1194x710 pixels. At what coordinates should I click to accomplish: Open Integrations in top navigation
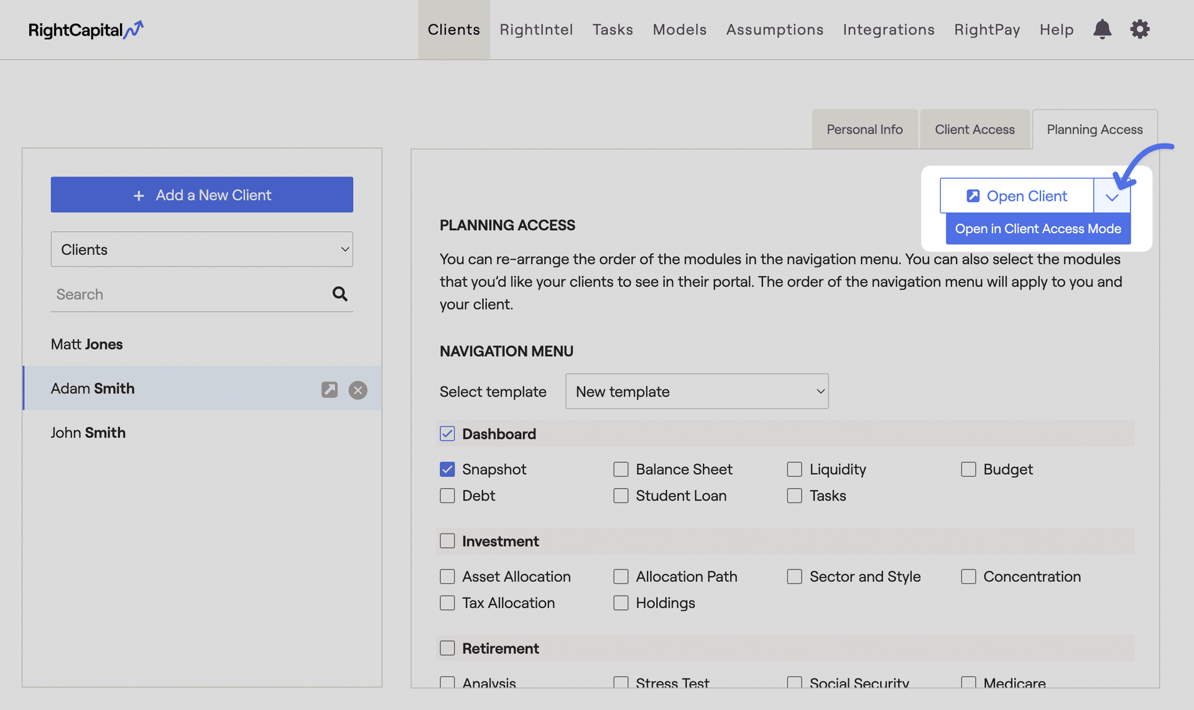[x=889, y=29]
